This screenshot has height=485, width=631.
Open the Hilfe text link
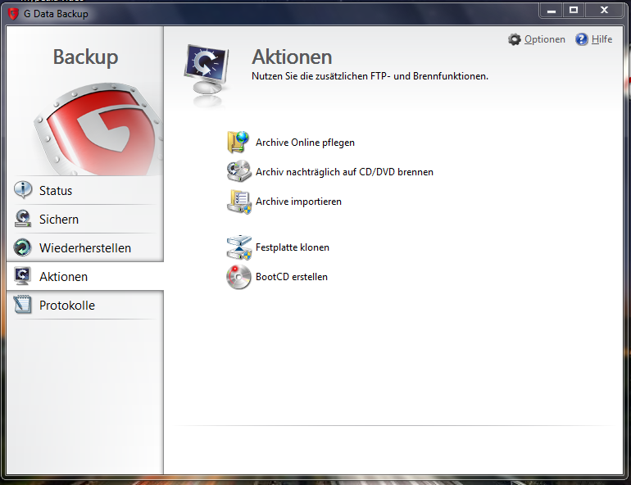click(x=602, y=39)
